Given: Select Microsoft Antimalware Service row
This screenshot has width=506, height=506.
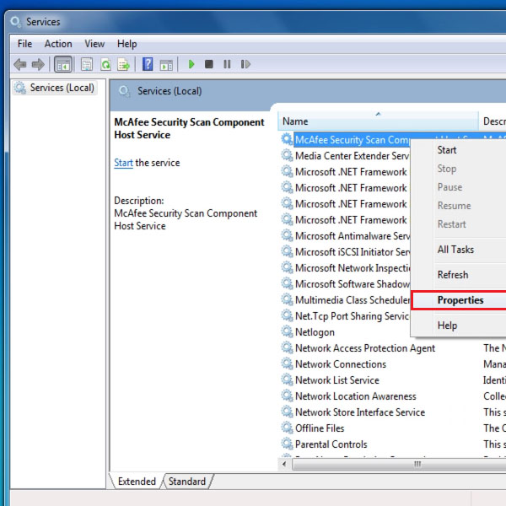Looking at the screenshot, I should coord(345,235).
